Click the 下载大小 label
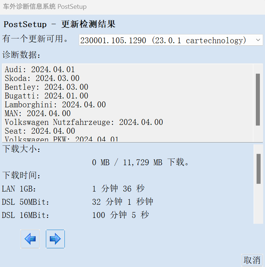The image size is (265, 267). point(21,149)
